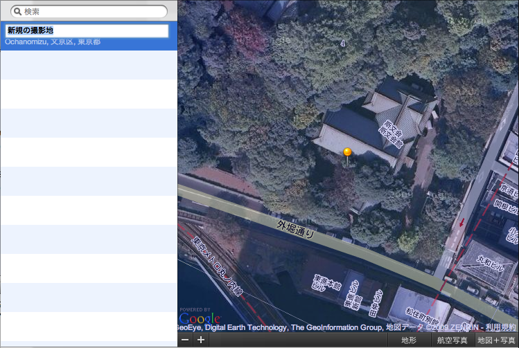This screenshot has height=348, width=519.
Task: Click the Google logo on the map
Action: 200,318
